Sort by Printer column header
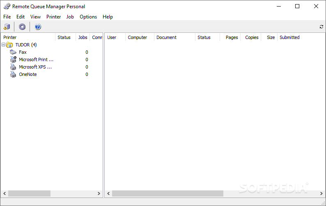This screenshot has height=206, width=326. (28, 37)
